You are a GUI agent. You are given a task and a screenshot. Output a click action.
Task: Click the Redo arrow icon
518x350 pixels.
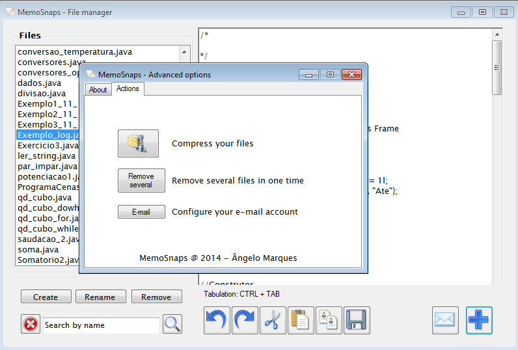tap(245, 320)
